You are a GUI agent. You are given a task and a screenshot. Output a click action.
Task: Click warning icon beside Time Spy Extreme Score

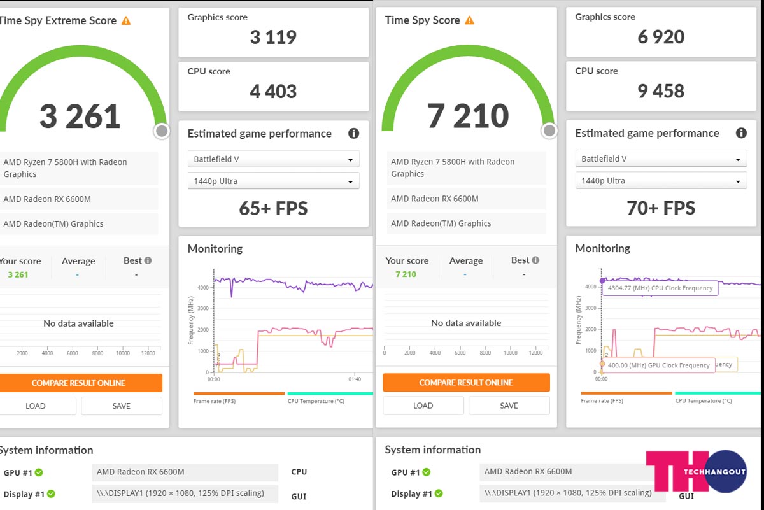click(126, 21)
